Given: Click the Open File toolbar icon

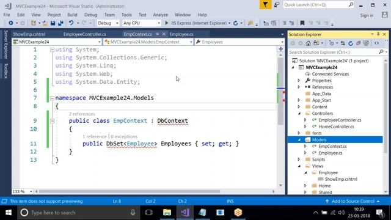Looking at the screenshot, I should [45, 23].
